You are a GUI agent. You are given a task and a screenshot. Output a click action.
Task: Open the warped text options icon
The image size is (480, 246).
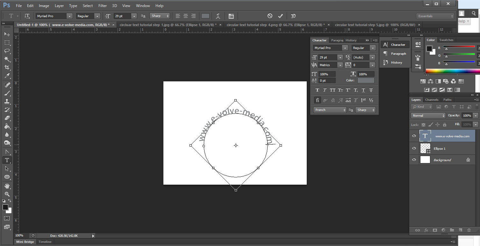pyautogui.click(x=218, y=16)
